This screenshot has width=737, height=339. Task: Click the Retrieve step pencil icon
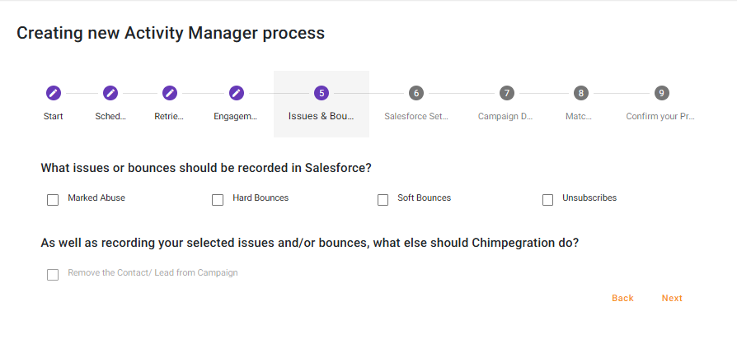(170, 93)
